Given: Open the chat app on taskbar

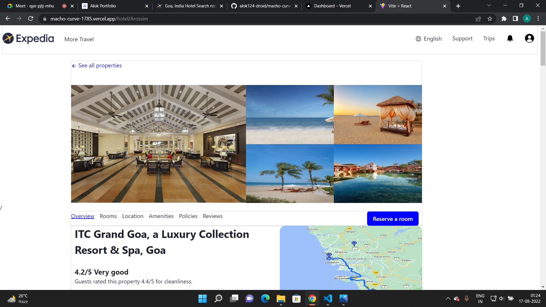Looking at the screenshot, I should [249, 298].
